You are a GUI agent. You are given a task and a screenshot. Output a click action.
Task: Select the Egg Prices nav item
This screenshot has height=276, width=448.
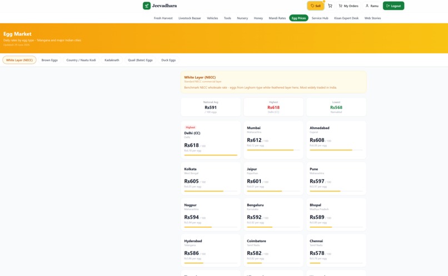point(298,18)
